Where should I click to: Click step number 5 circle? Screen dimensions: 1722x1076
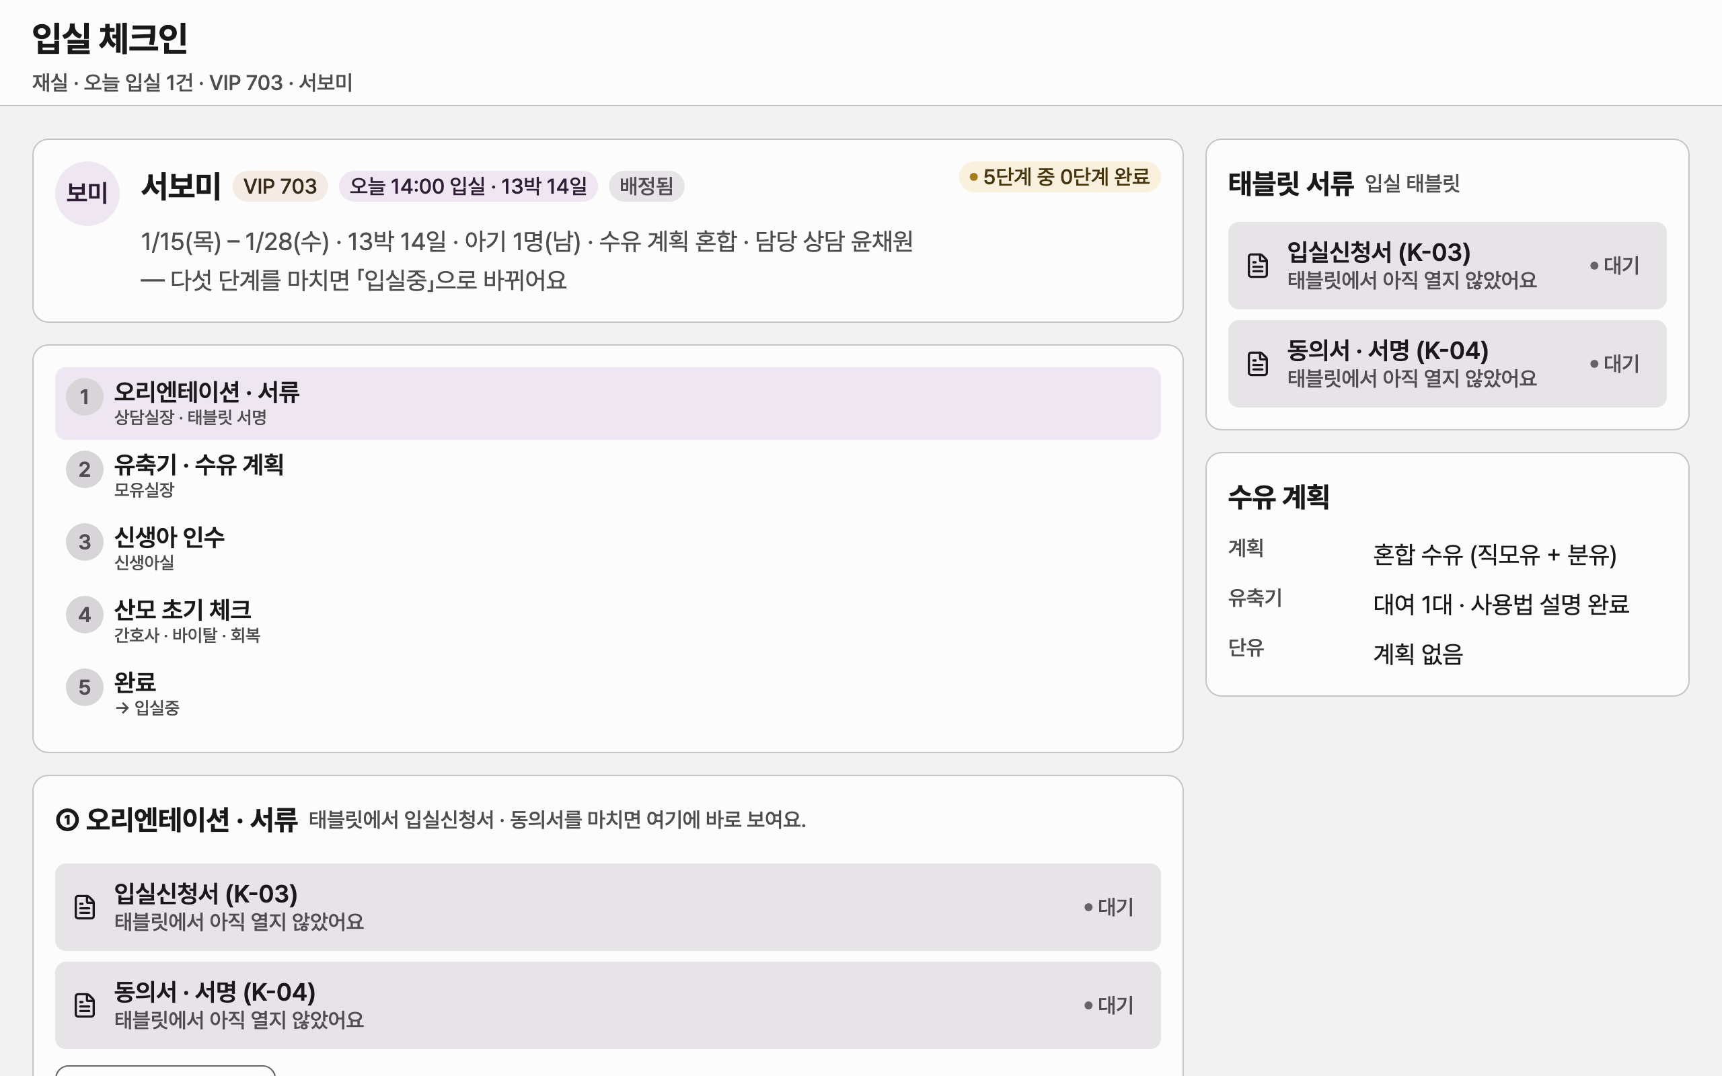pos(85,687)
